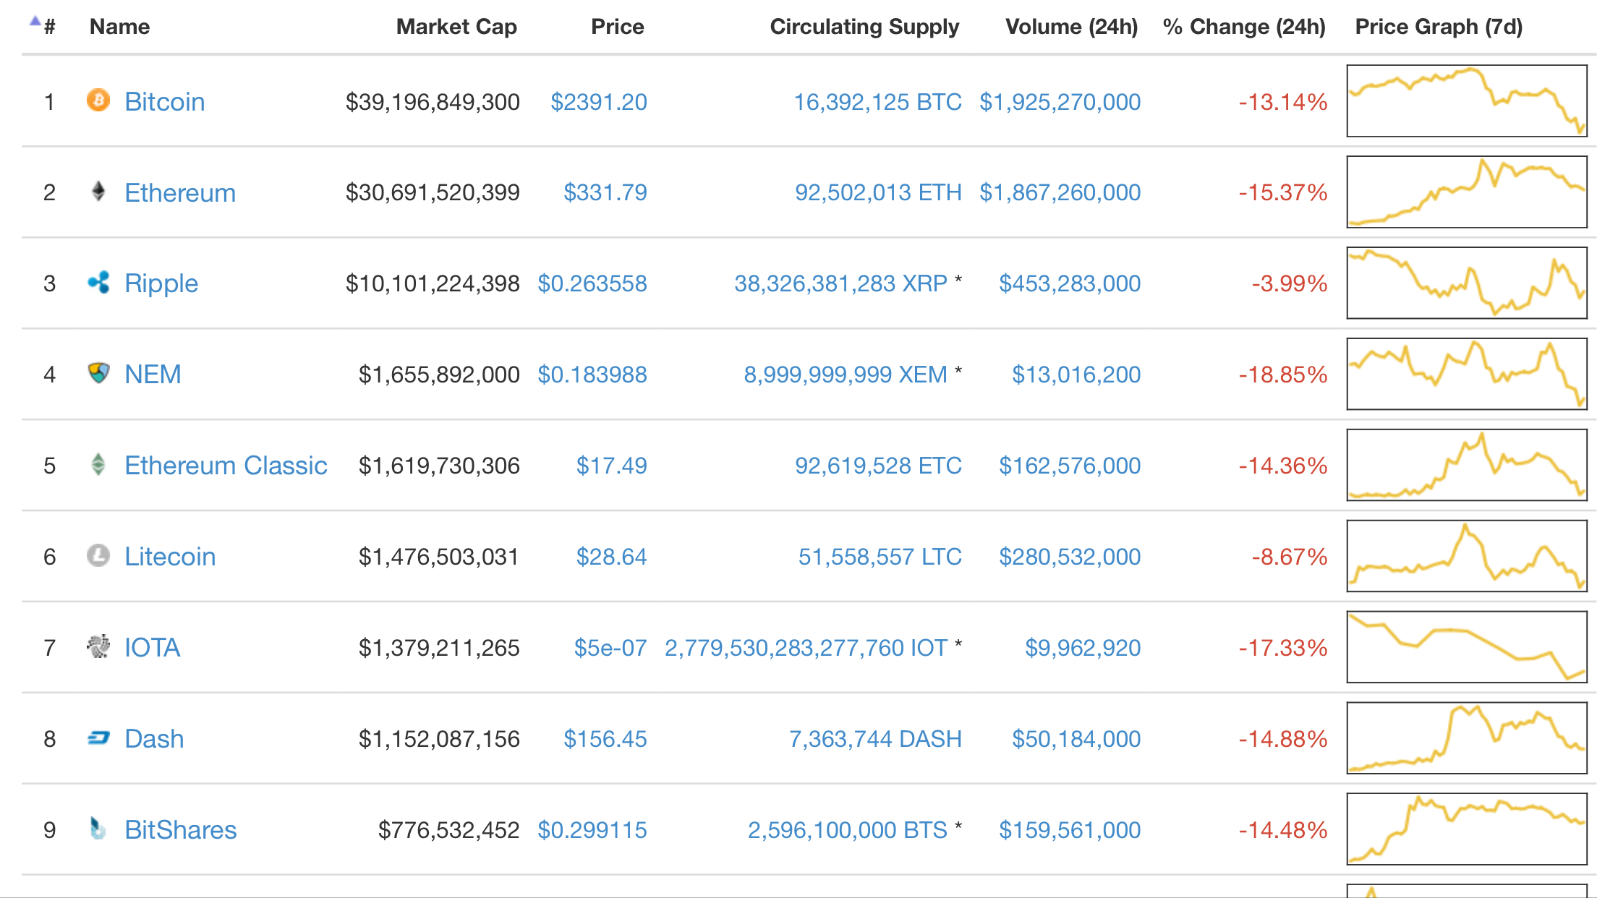Click NEM price $0.183988

(x=592, y=375)
